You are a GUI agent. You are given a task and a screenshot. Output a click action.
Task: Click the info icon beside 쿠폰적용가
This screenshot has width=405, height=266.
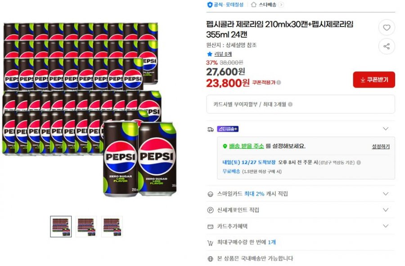279,82
